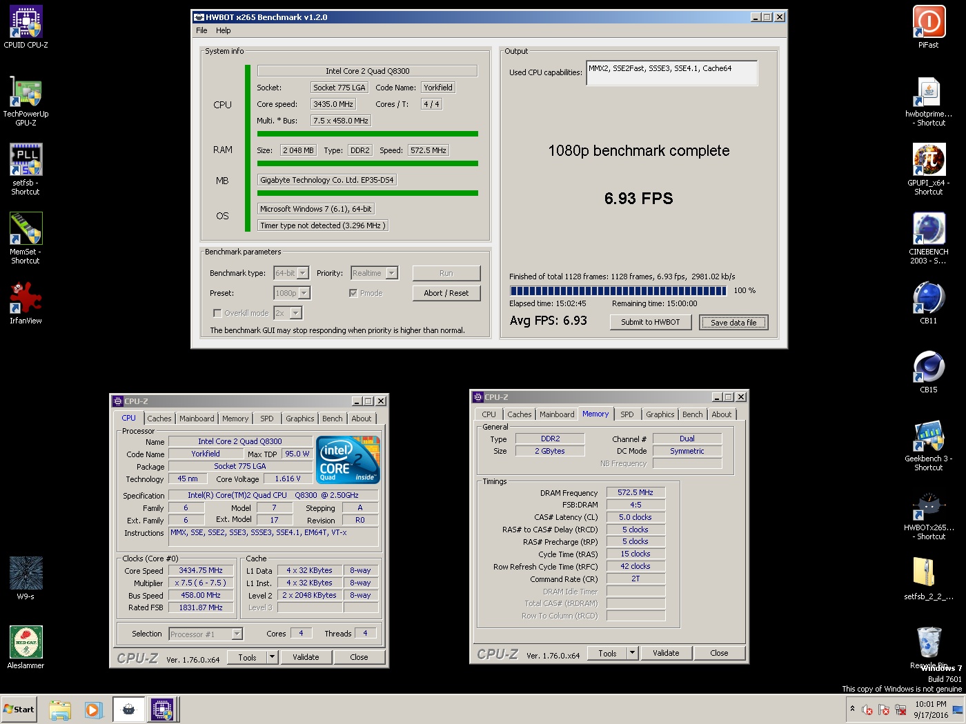The width and height of the screenshot is (966, 724).
Task: Launch the hwbotprime shortcut icon
Action: click(x=929, y=101)
